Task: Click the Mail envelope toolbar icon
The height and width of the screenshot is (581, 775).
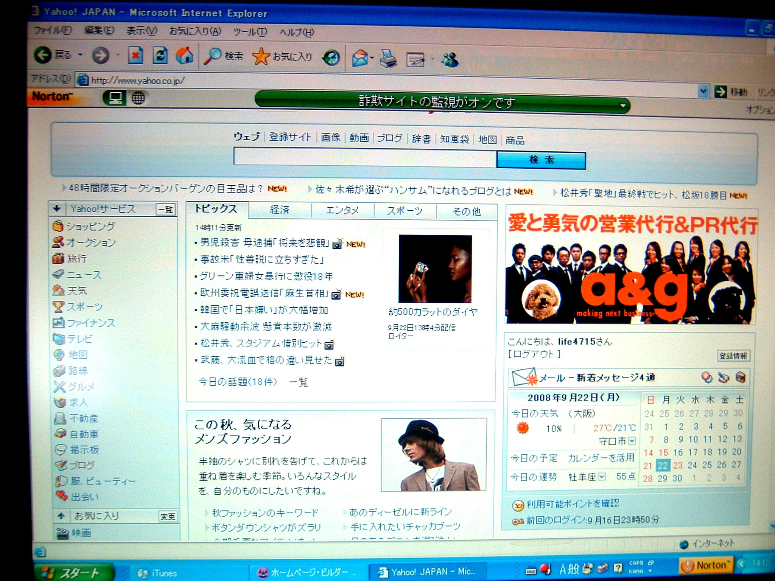Action: tap(360, 59)
